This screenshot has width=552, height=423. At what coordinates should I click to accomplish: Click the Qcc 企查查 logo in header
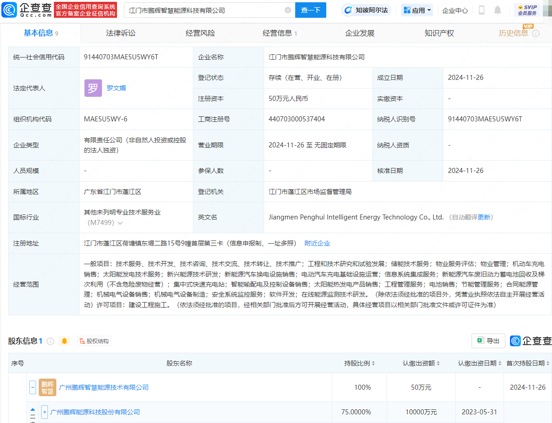coord(27,10)
